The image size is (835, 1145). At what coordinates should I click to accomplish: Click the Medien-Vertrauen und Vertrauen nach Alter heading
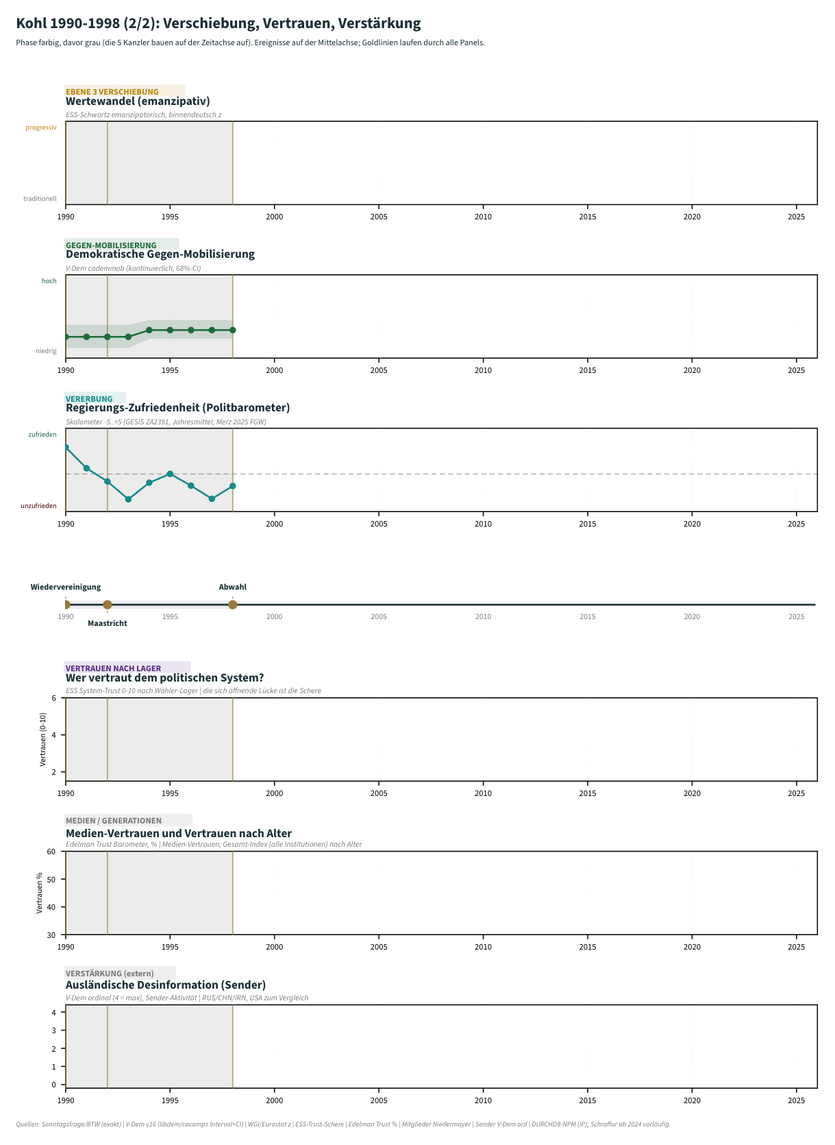click(179, 833)
